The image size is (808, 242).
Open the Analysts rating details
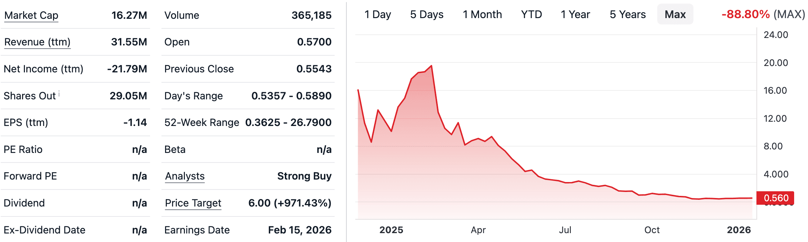(184, 176)
